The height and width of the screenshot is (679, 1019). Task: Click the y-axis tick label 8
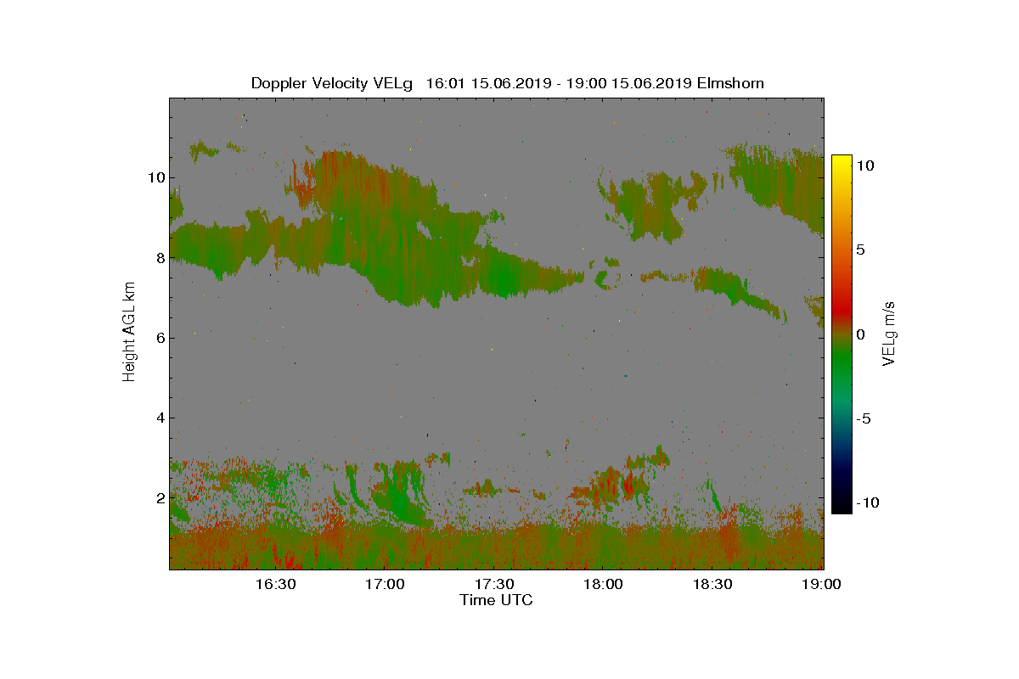[159, 257]
